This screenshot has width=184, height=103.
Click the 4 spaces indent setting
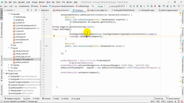click(170, 101)
